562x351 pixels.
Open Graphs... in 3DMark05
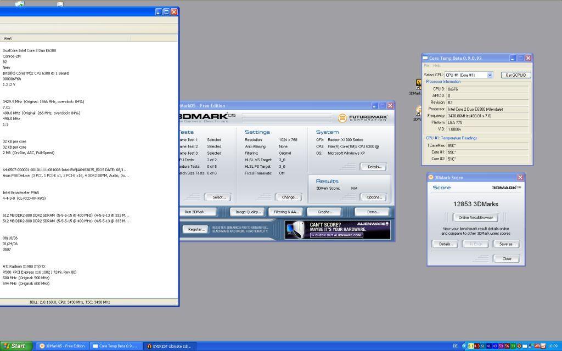tap(324, 212)
